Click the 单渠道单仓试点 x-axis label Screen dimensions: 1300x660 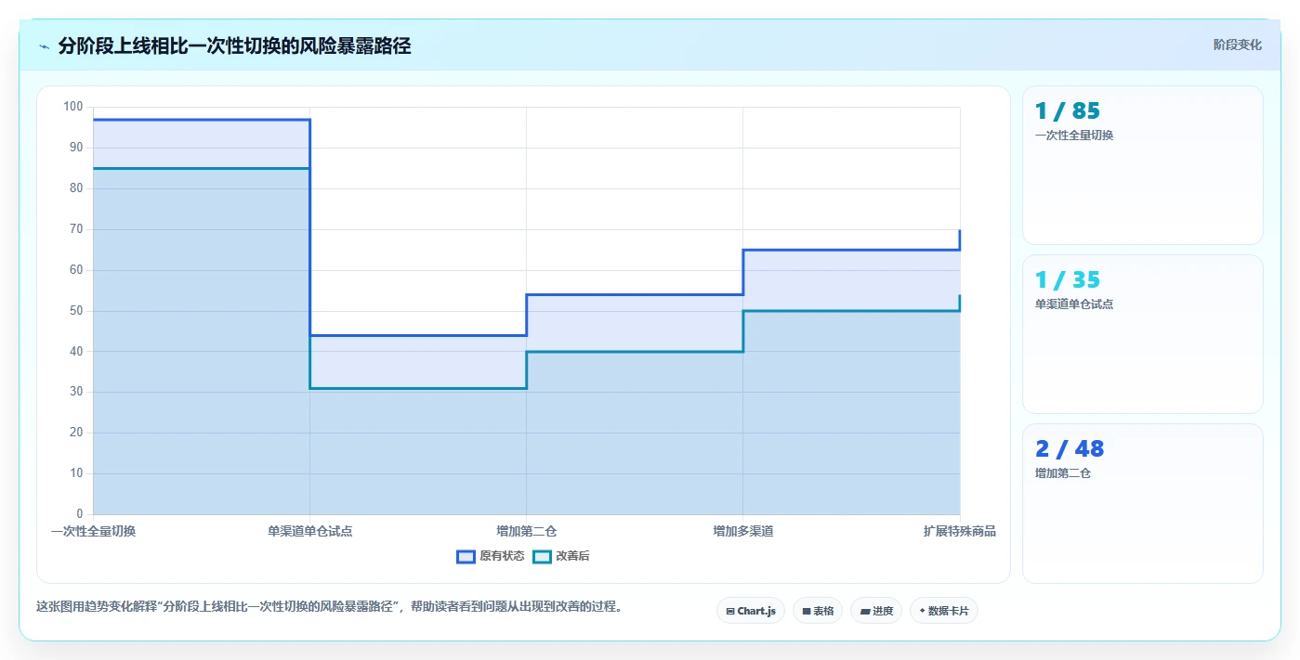click(x=309, y=531)
